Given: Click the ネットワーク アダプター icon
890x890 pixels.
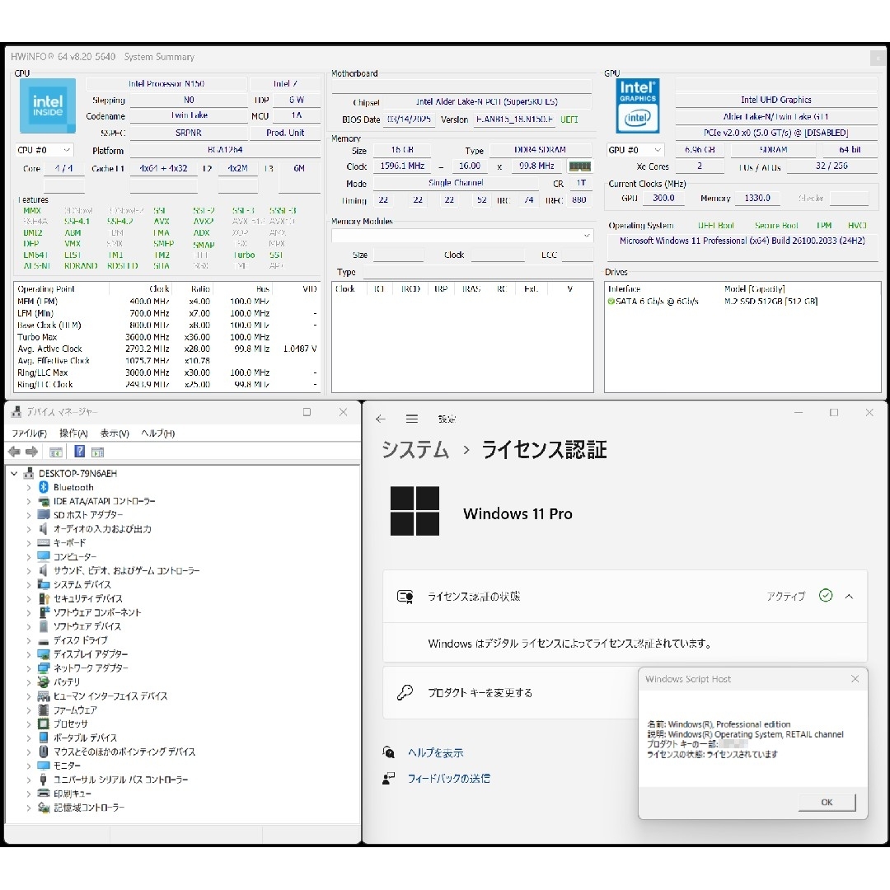Looking at the screenshot, I should [x=44, y=668].
